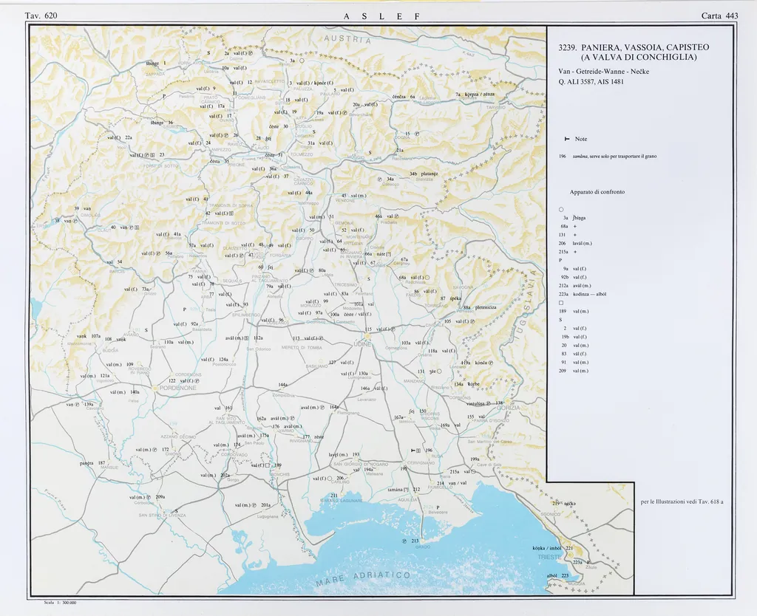Viewport: 757px width, 616px height.
Task: Click the "Q. ALI 3587, AIS 1481" reference line
Action: pos(591,81)
